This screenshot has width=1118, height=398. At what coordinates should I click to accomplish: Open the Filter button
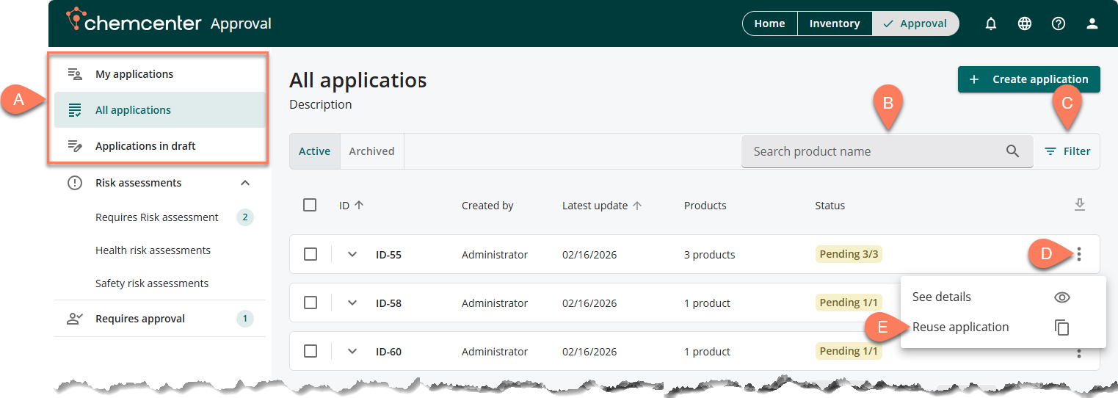tap(1067, 151)
